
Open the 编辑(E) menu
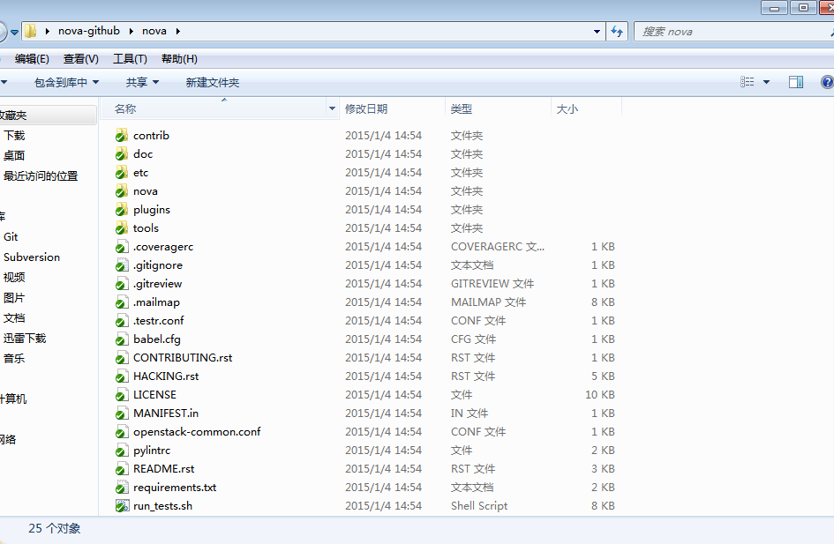pyautogui.click(x=32, y=58)
